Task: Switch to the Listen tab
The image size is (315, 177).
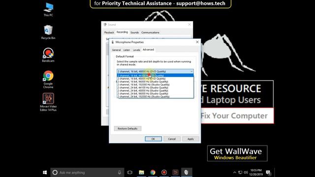Action: [126, 50]
